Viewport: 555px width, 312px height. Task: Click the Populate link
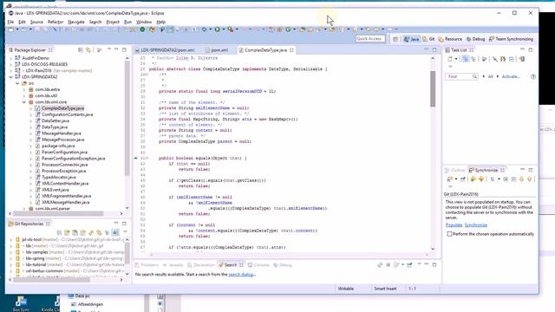pyautogui.click(x=454, y=225)
